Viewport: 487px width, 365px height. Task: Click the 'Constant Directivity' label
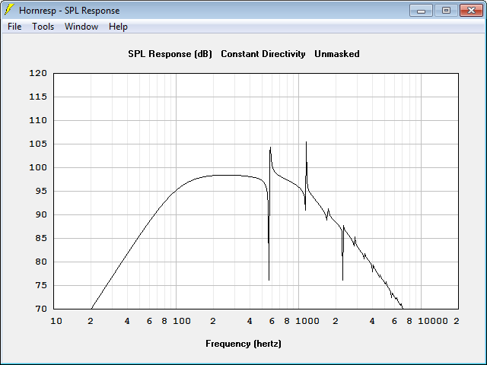point(263,54)
